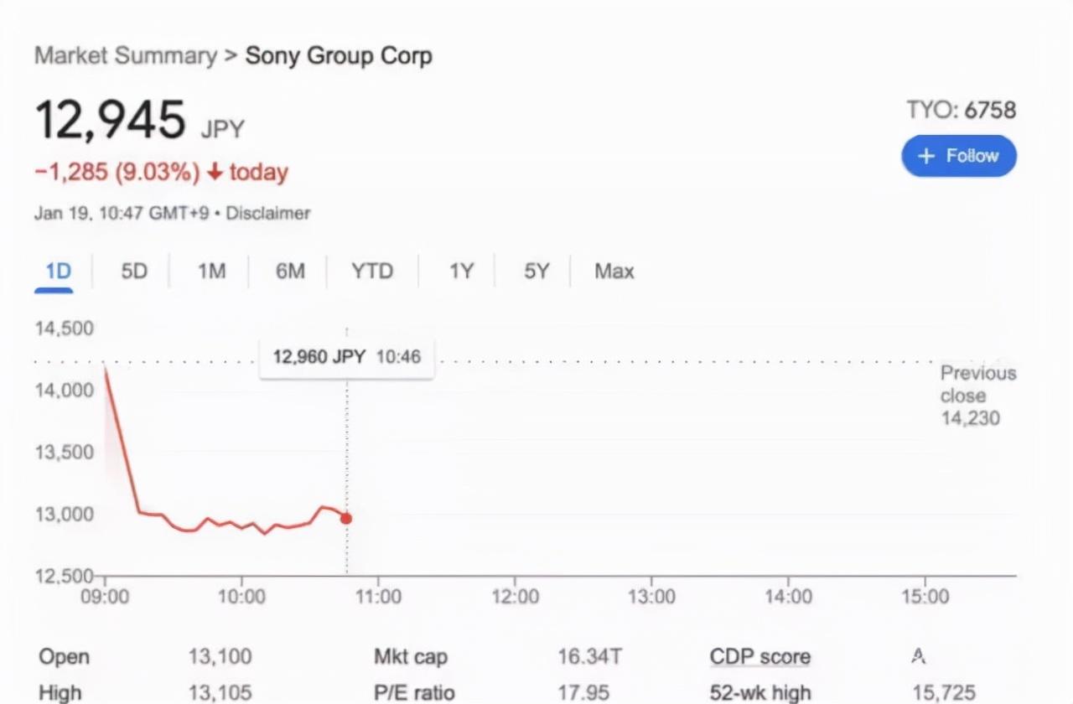Open the 6M chart tab
The image size is (1073, 704).
click(290, 272)
